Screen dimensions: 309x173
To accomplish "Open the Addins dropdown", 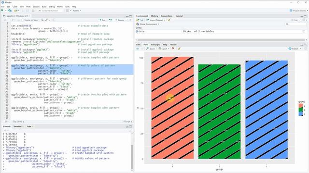I will pyautogui.click(x=77, y=11).
